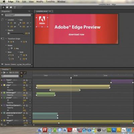Select the green EdGImage2 animation bar
Viewport: 134px width, 134px height.
tap(46, 94)
